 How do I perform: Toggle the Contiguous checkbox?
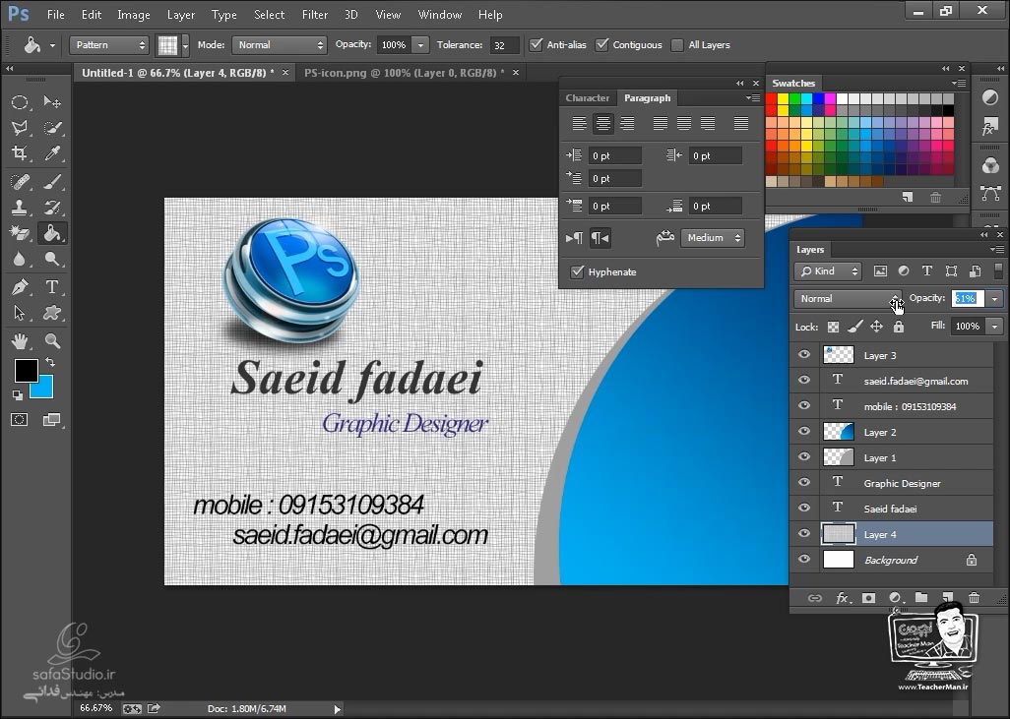602,45
